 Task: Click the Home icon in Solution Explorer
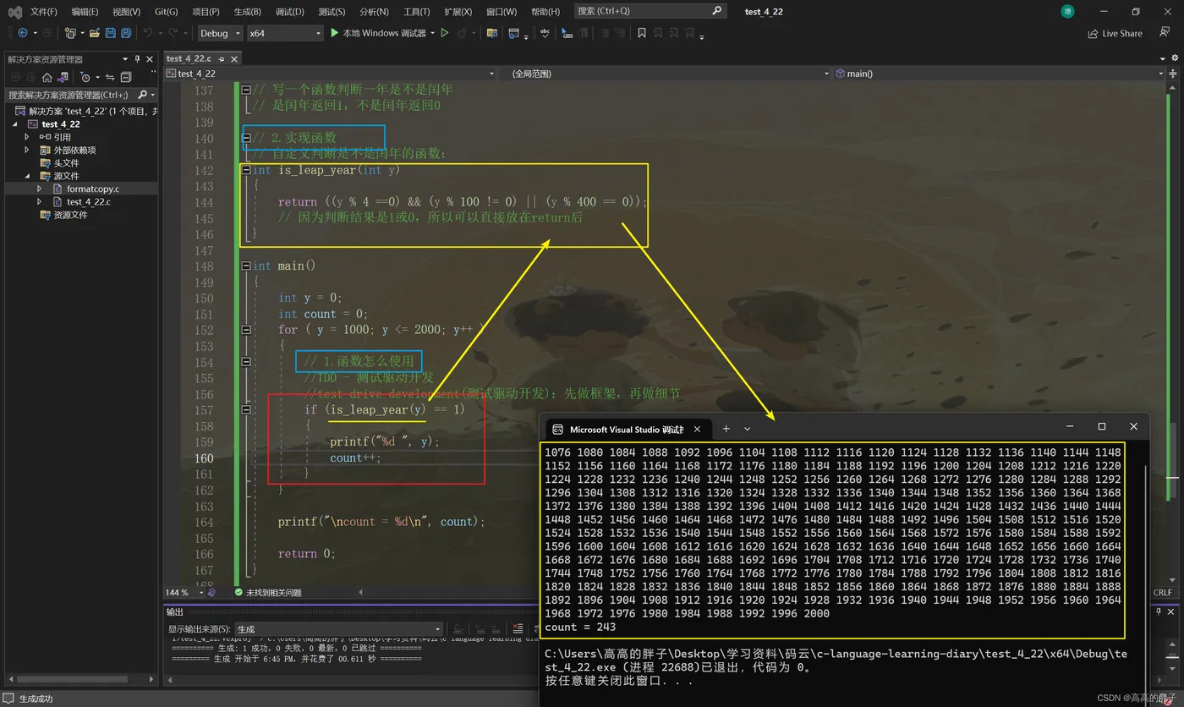47,77
